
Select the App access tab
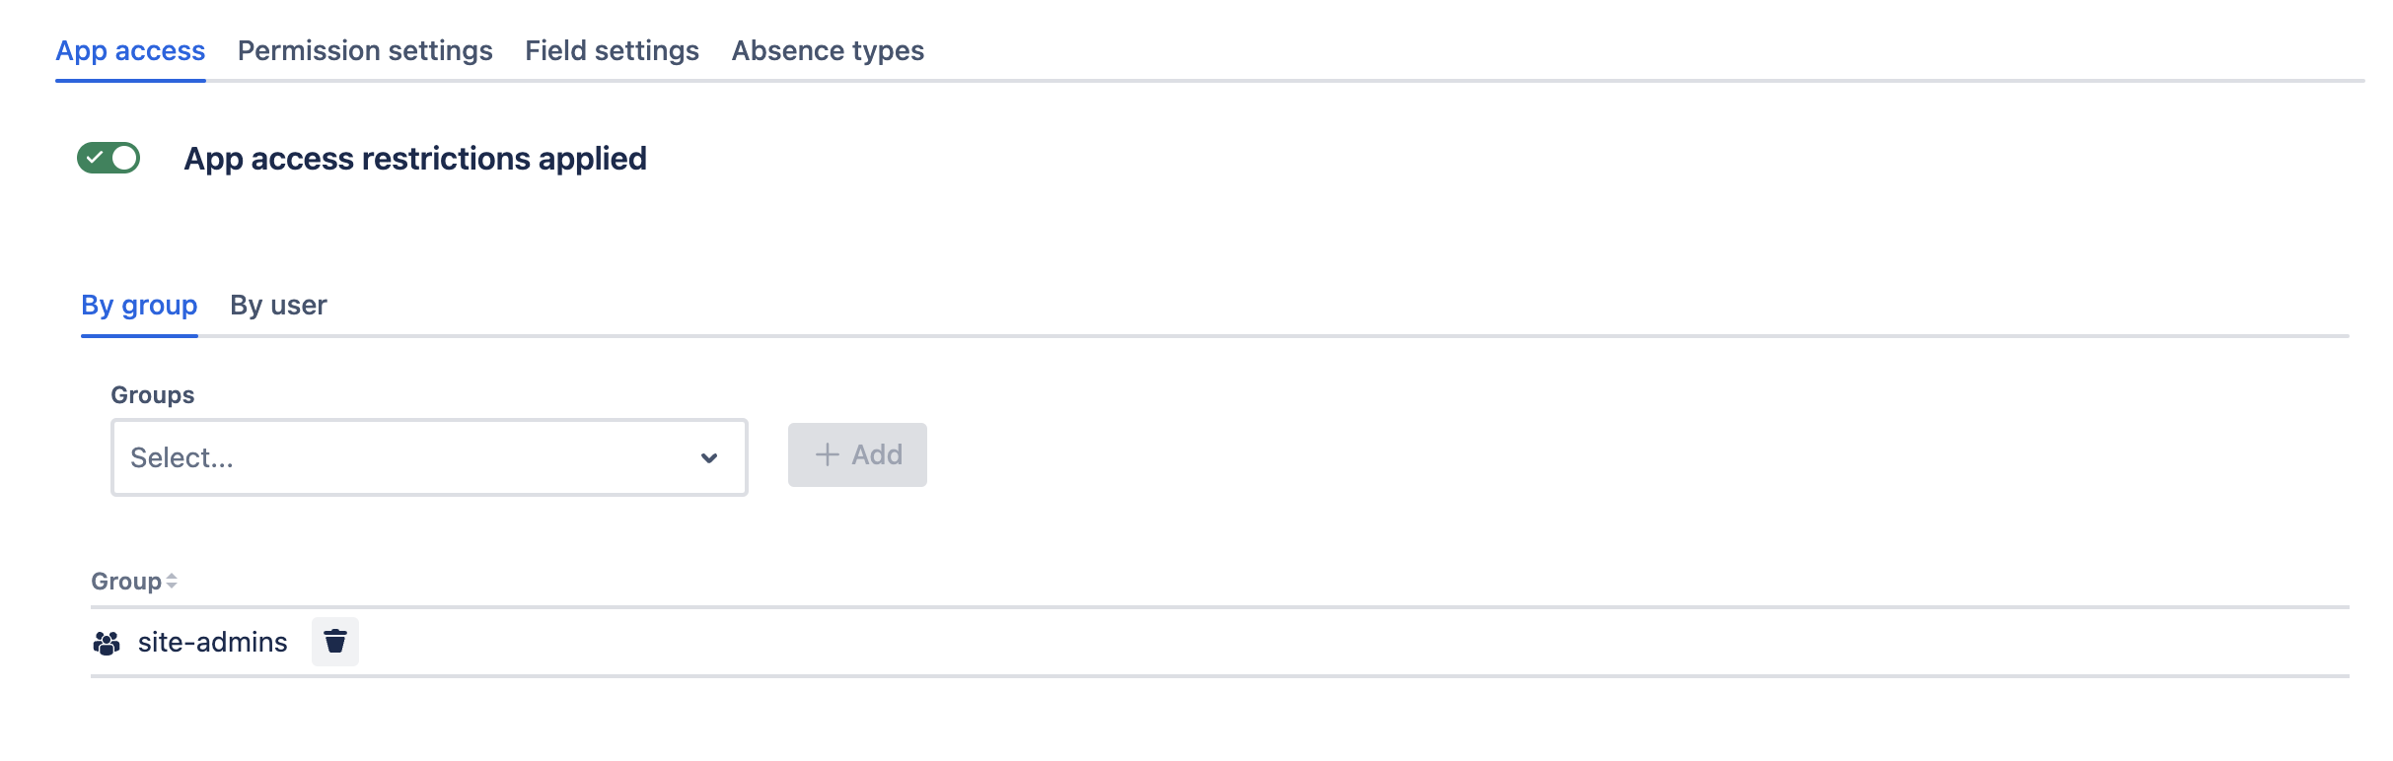(130, 50)
